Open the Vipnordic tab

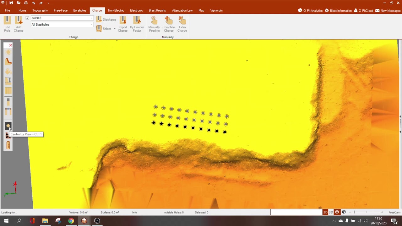tap(216, 10)
